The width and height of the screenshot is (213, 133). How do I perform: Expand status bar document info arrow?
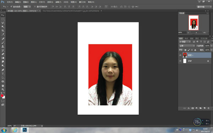click(42, 126)
